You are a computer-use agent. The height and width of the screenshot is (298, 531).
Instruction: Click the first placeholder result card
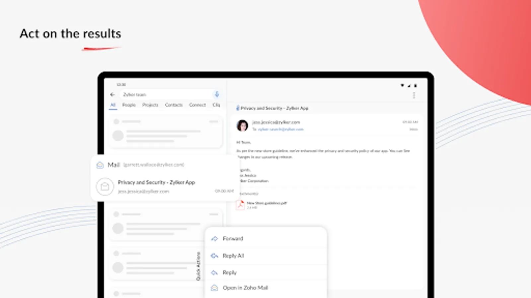[166, 131]
